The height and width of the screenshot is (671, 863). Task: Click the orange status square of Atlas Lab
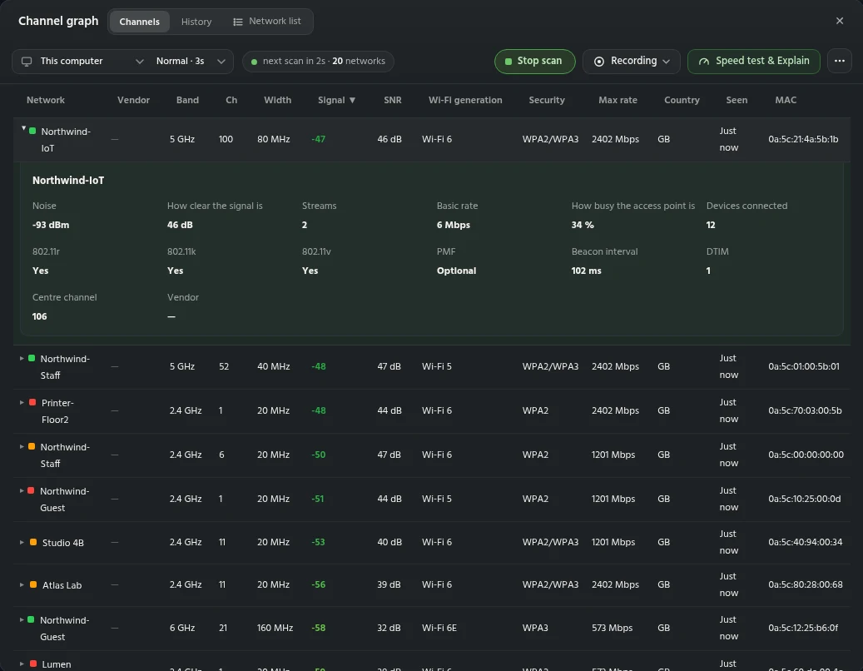click(x=33, y=584)
